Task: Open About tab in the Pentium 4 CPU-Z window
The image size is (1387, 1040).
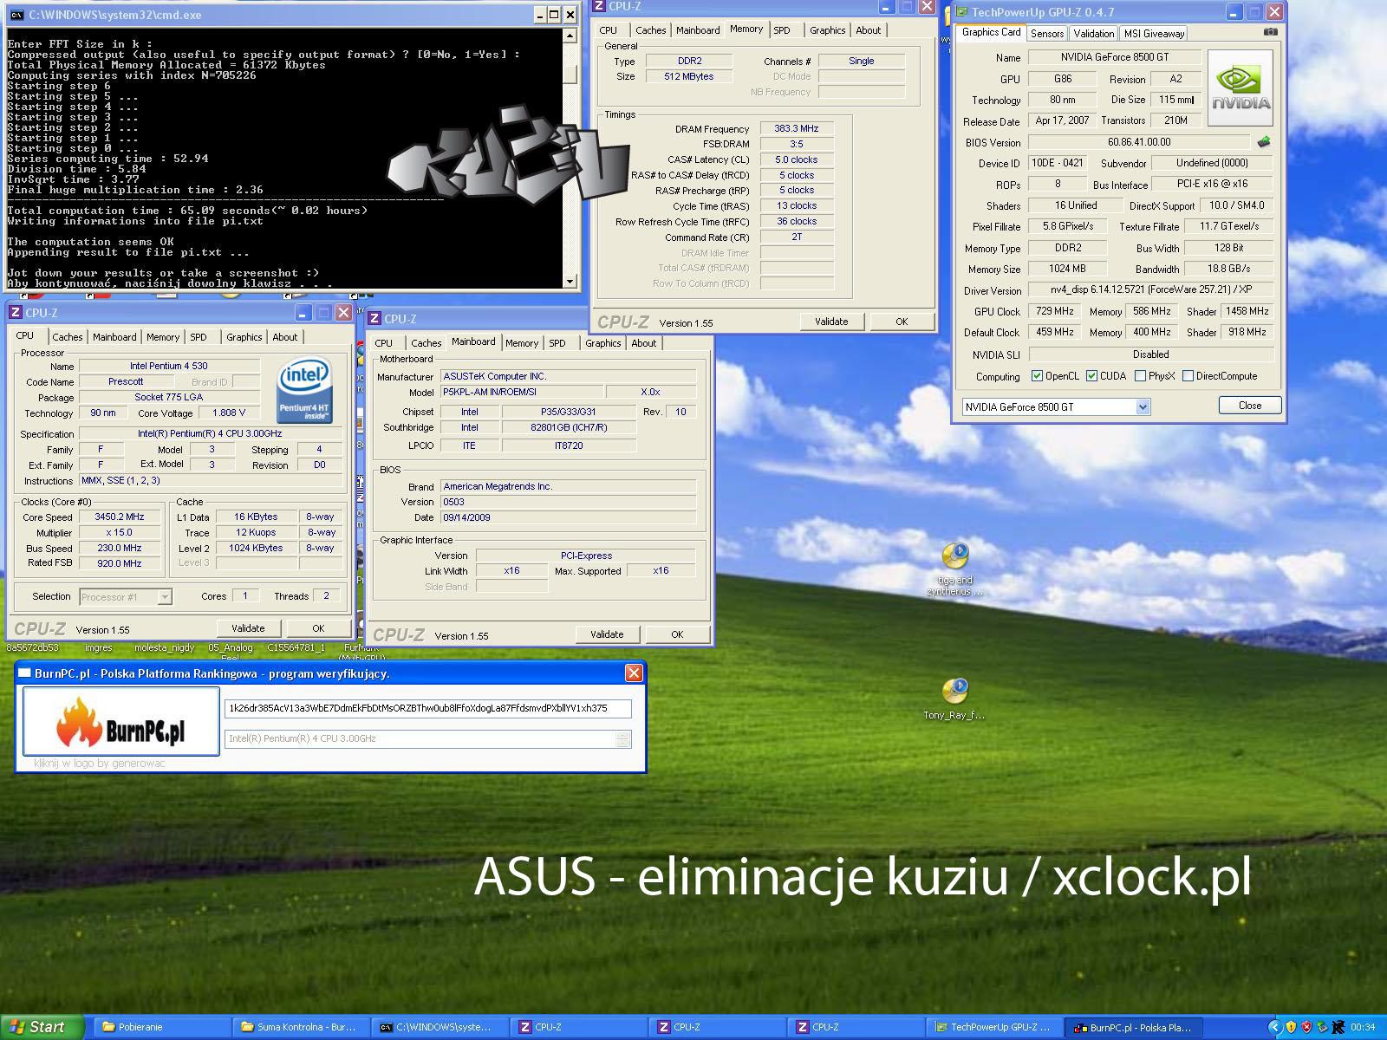Action: pos(284,337)
